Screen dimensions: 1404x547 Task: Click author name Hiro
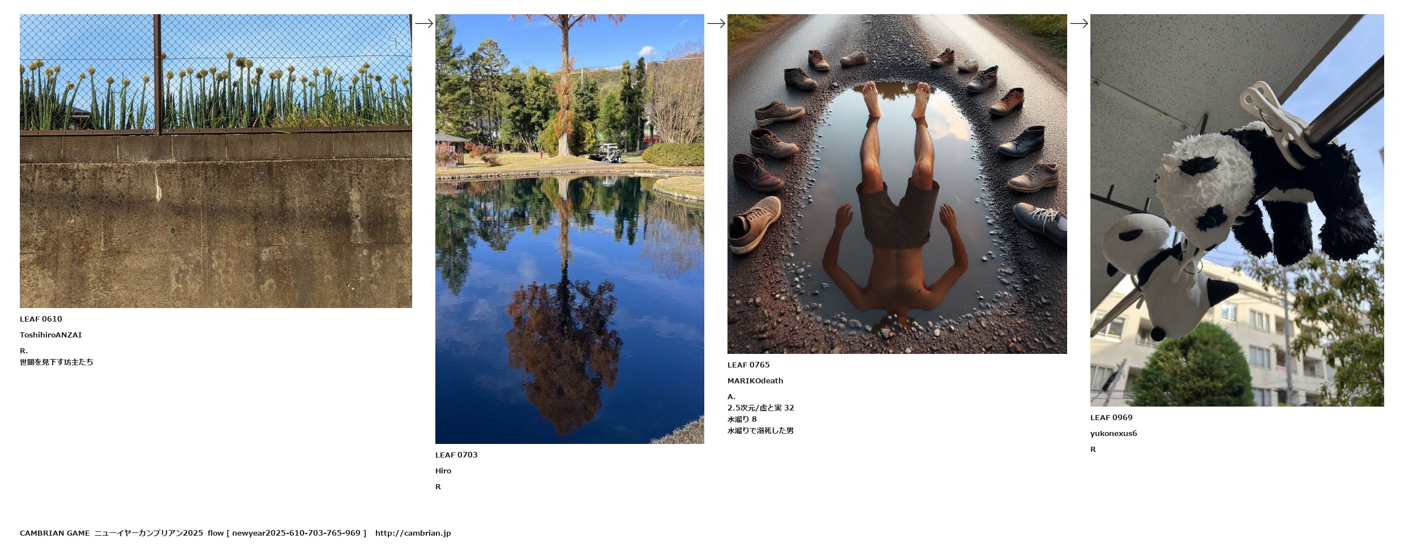click(443, 471)
